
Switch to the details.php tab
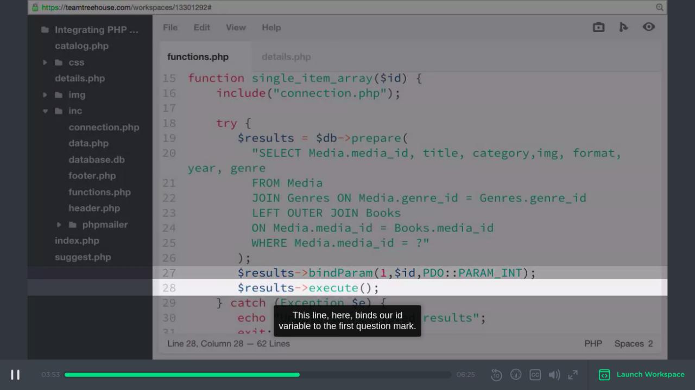click(x=286, y=57)
